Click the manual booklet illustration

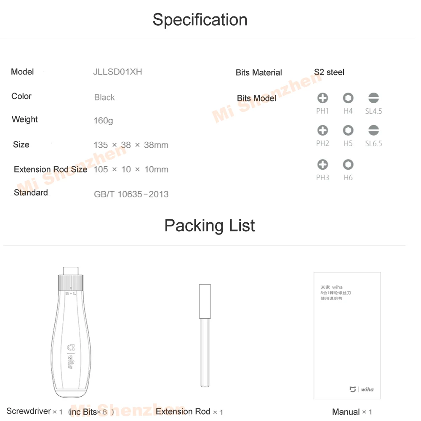pyautogui.click(x=347, y=336)
